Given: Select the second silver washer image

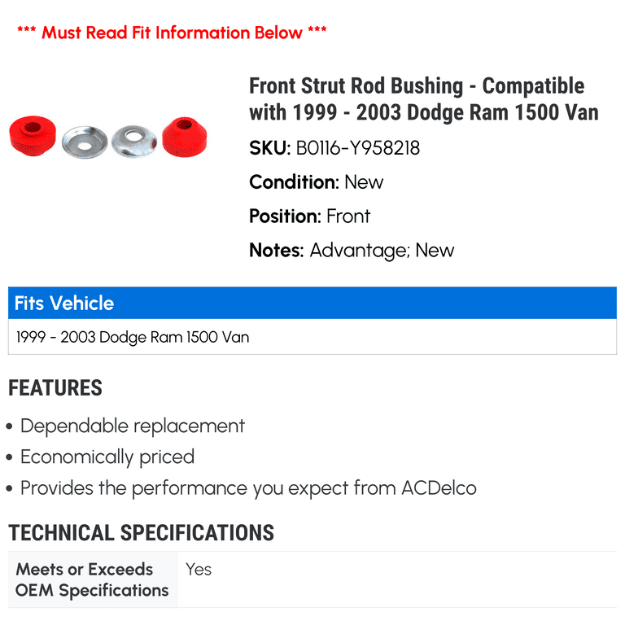Looking at the screenshot, I should pos(134,141).
